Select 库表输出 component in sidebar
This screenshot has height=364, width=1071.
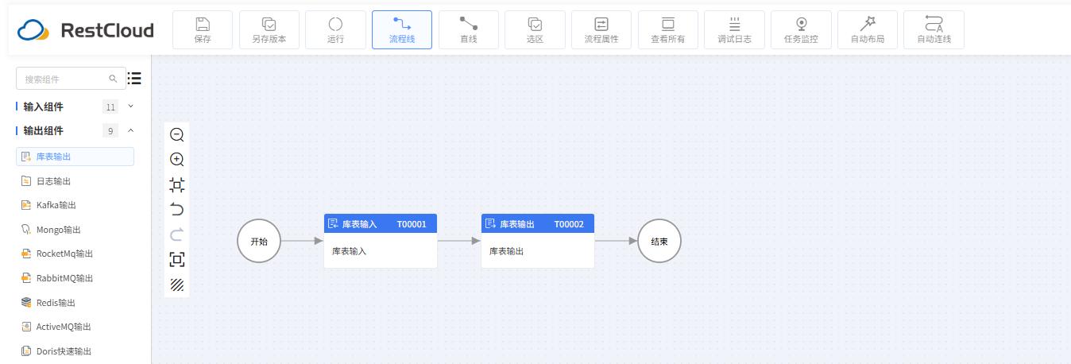[75, 157]
